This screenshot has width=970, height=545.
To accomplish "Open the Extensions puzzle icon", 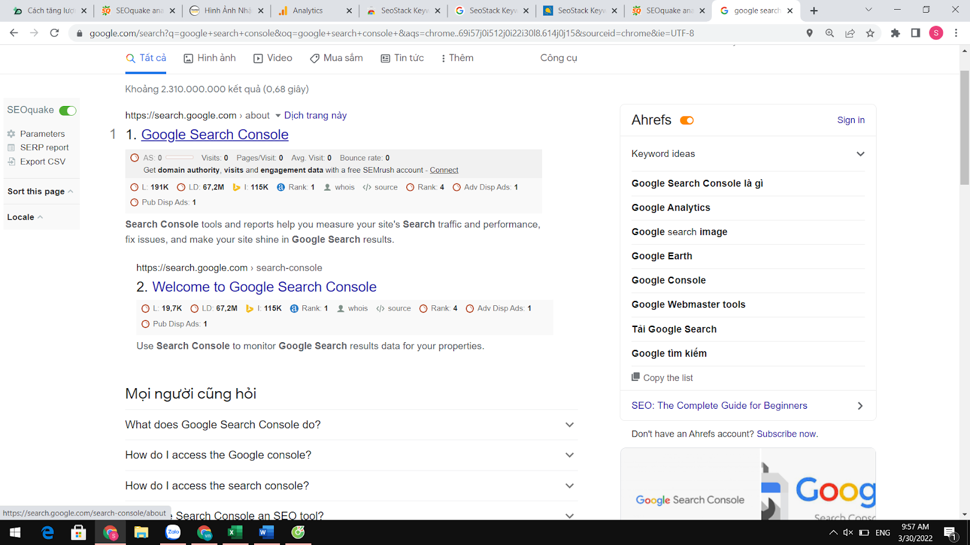I will [895, 33].
